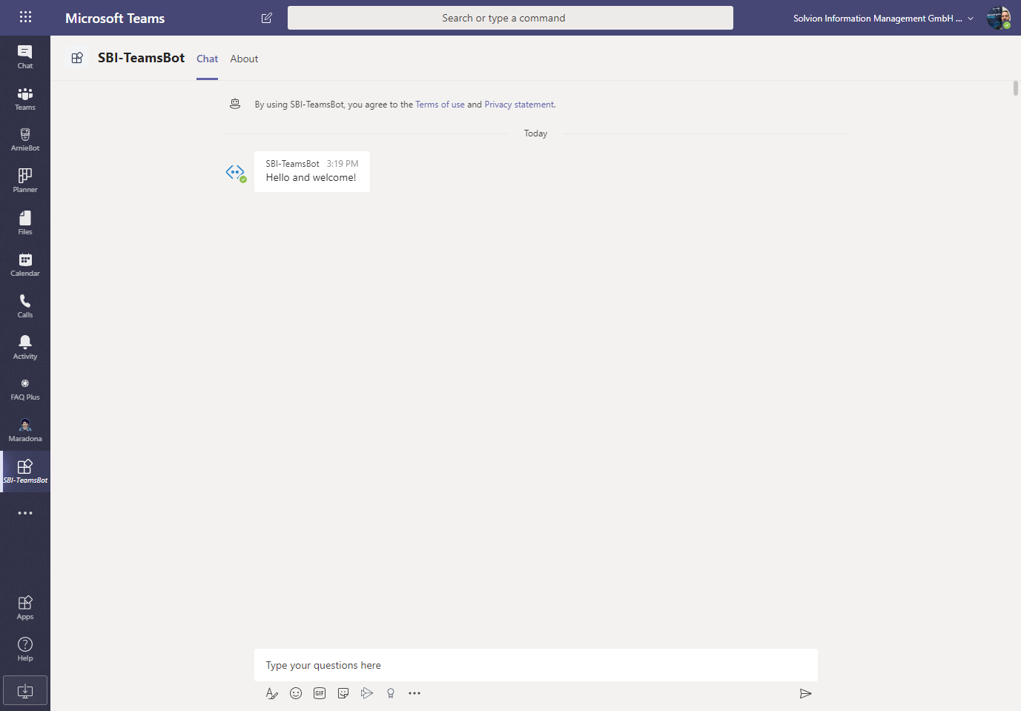Screen dimensions: 1021x711
Task: Switch to the Chat tab
Action: (x=207, y=59)
